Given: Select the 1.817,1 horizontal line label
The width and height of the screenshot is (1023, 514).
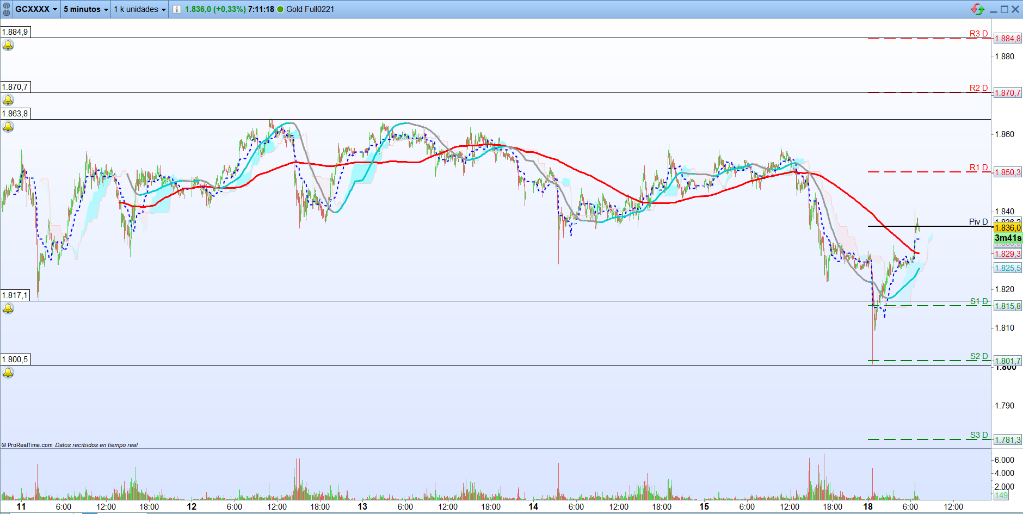Looking at the screenshot, I should 15,295.
